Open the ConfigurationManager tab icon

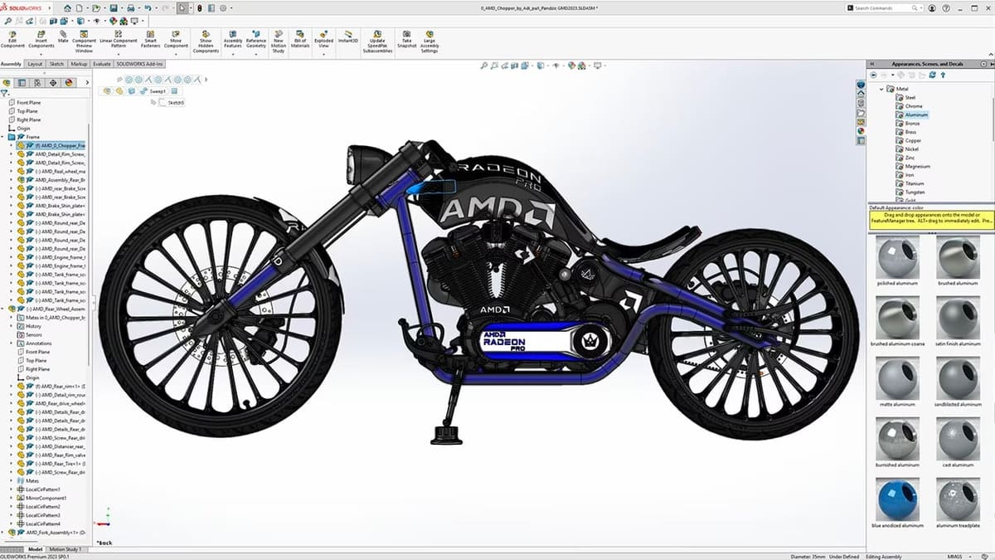tap(37, 83)
